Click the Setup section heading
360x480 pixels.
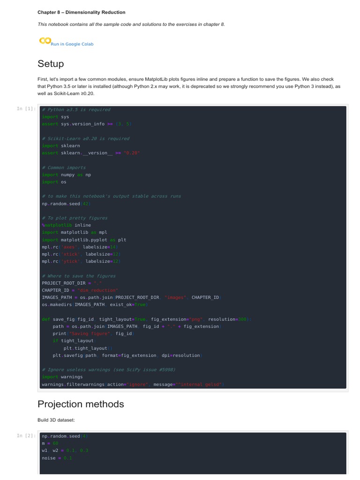51,64
